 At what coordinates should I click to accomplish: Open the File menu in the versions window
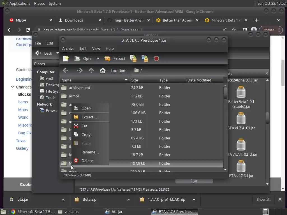(38, 43)
